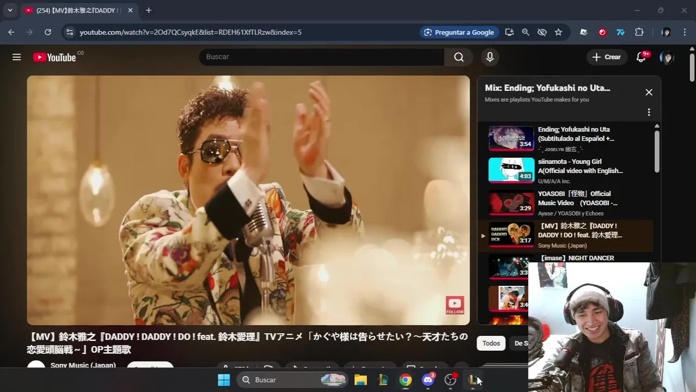The width and height of the screenshot is (696, 392).
Task: Click the taskbar Buscar search box
Action: point(292,380)
